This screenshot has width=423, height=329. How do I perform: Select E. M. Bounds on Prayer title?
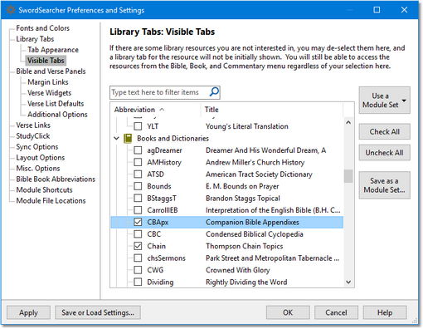click(x=242, y=186)
